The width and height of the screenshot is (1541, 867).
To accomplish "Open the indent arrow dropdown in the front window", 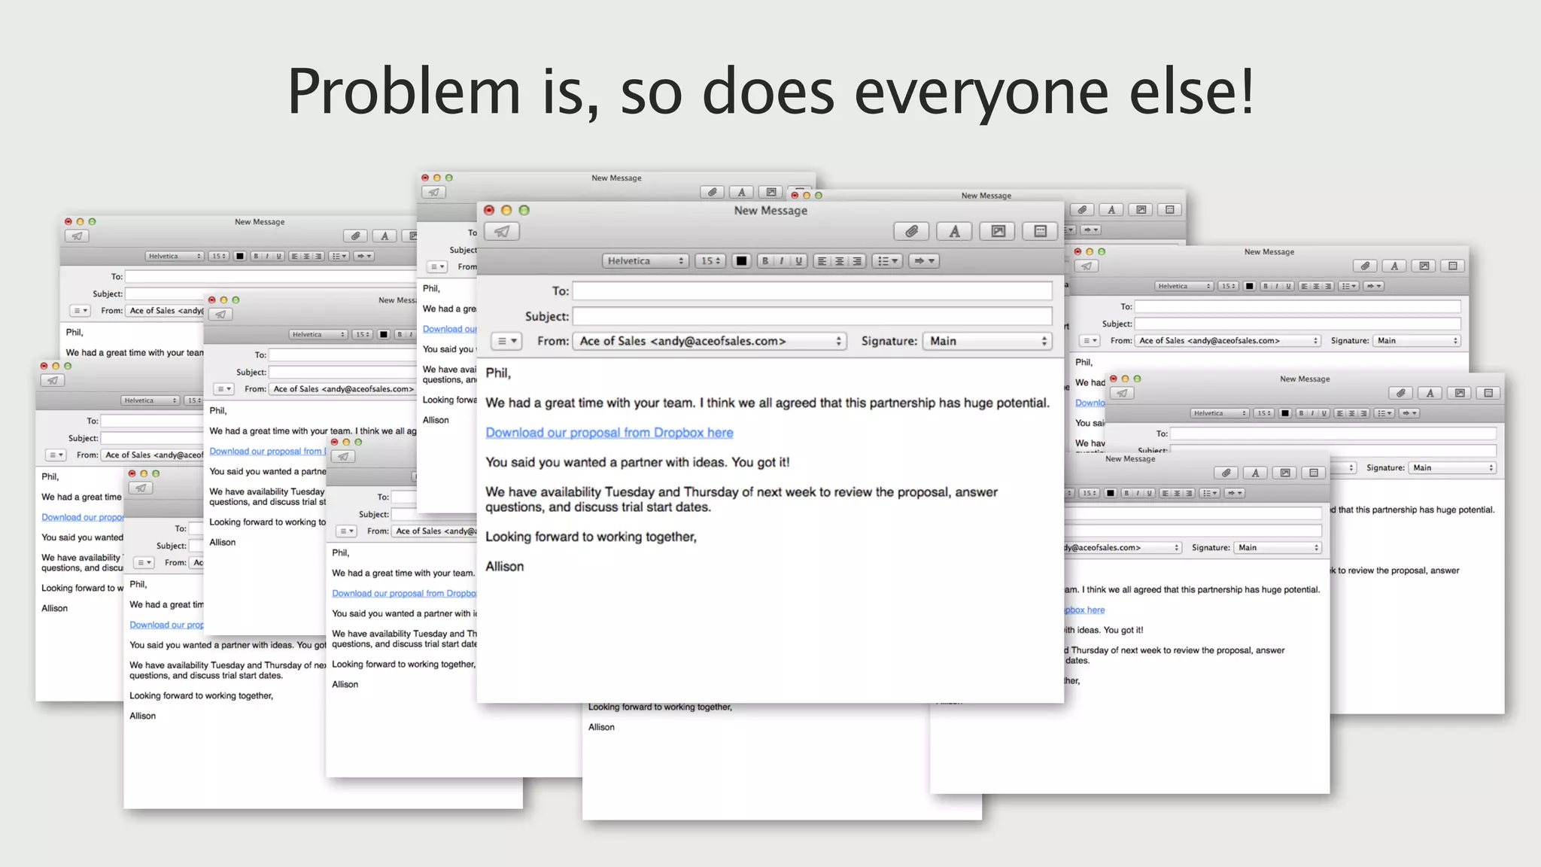I will tap(924, 261).
